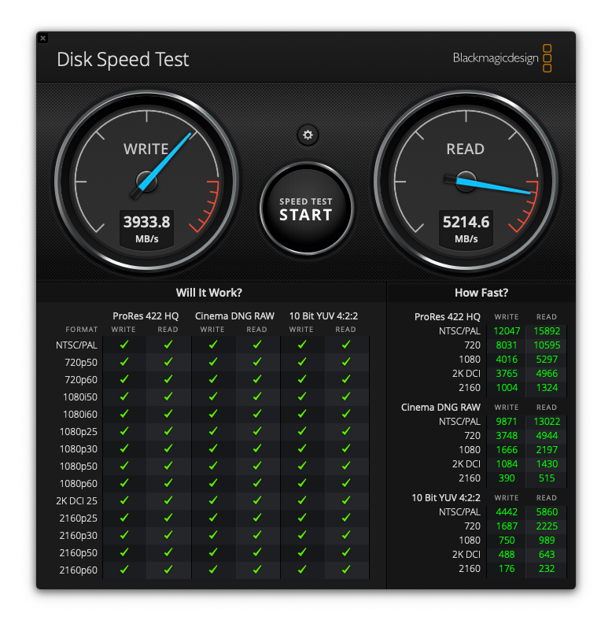The height and width of the screenshot is (631, 612).
Task: Click the Disk Speed Test title
Action: click(123, 60)
